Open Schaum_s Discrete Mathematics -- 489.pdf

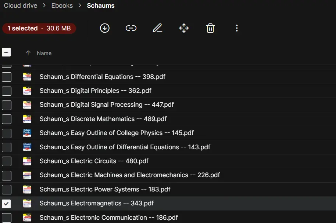(x=103, y=119)
